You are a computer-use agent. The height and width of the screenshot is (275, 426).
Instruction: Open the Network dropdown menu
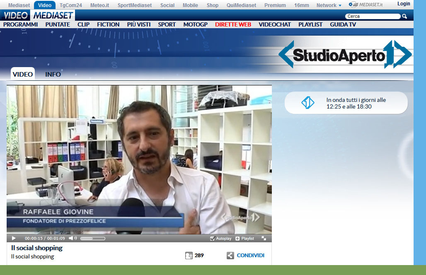pyautogui.click(x=329, y=5)
